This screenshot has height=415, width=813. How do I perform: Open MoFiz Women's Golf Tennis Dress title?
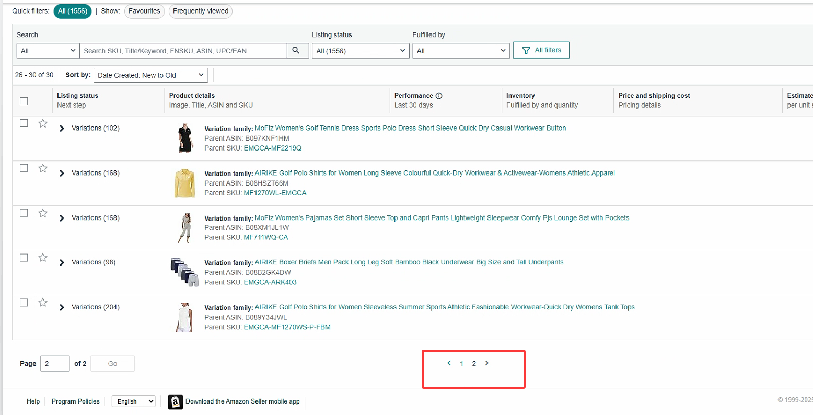pyautogui.click(x=410, y=128)
